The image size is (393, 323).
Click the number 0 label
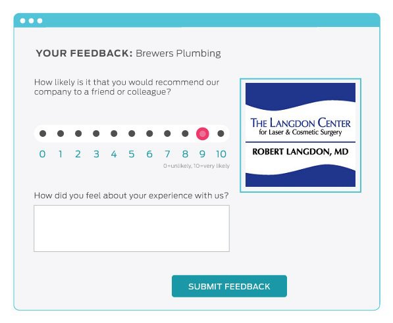pyautogui.click(x=42, y=154)
